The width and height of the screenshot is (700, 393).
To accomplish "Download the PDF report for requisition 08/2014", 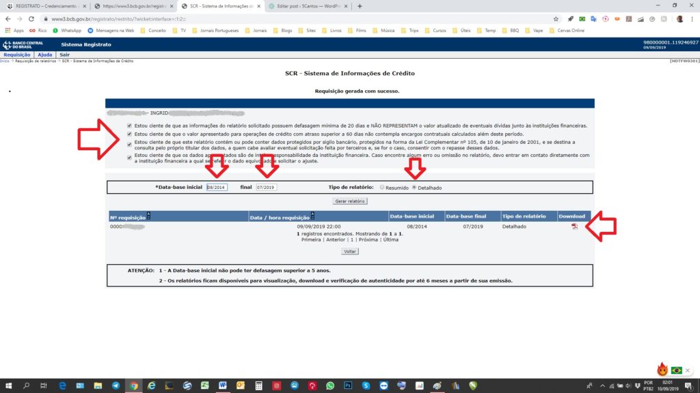I will [574, 227].
